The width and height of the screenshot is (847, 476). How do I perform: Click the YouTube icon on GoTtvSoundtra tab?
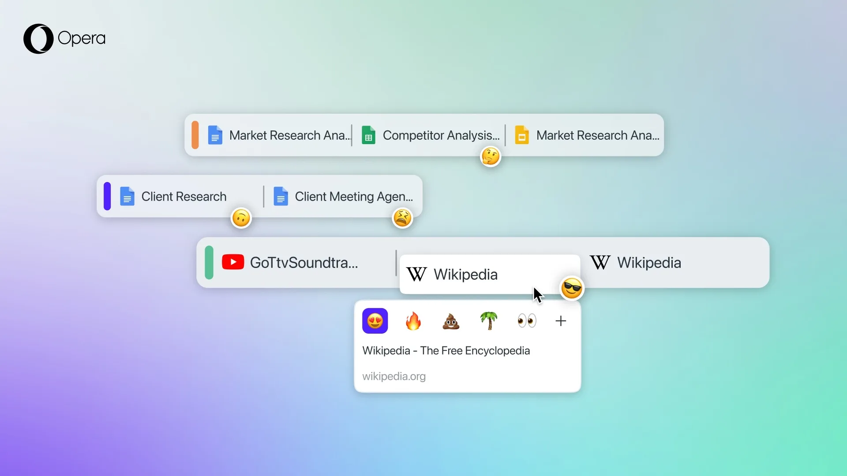click(x=232, y=262)
